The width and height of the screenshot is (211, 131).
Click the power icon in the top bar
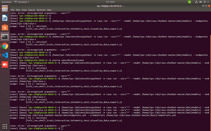(205, 2)
